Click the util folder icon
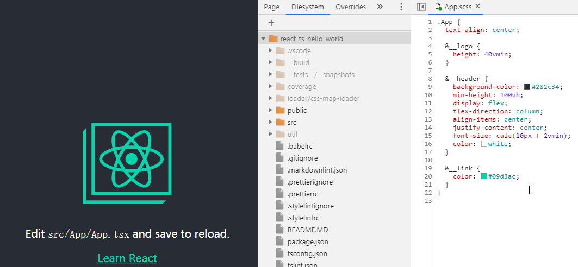The image size is (578, 267). [281, 134]
